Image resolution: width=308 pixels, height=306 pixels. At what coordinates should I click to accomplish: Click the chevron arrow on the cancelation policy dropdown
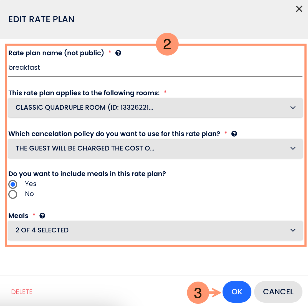pyautogui.click(x=293, y=148)
